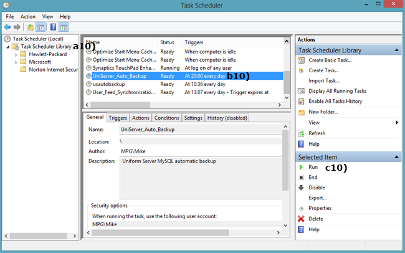This screenshot has height=253, width=405.
Task: Switch to the Triggers tab
Action: coord(118,118)
